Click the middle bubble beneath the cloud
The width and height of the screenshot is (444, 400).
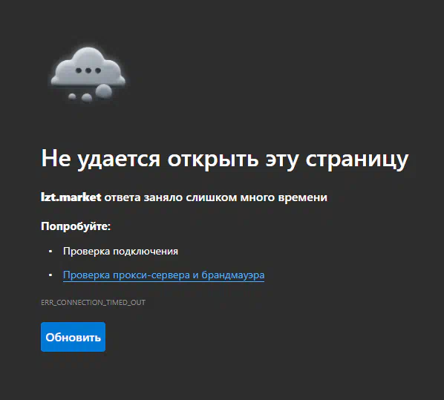[x=87, y=98]
